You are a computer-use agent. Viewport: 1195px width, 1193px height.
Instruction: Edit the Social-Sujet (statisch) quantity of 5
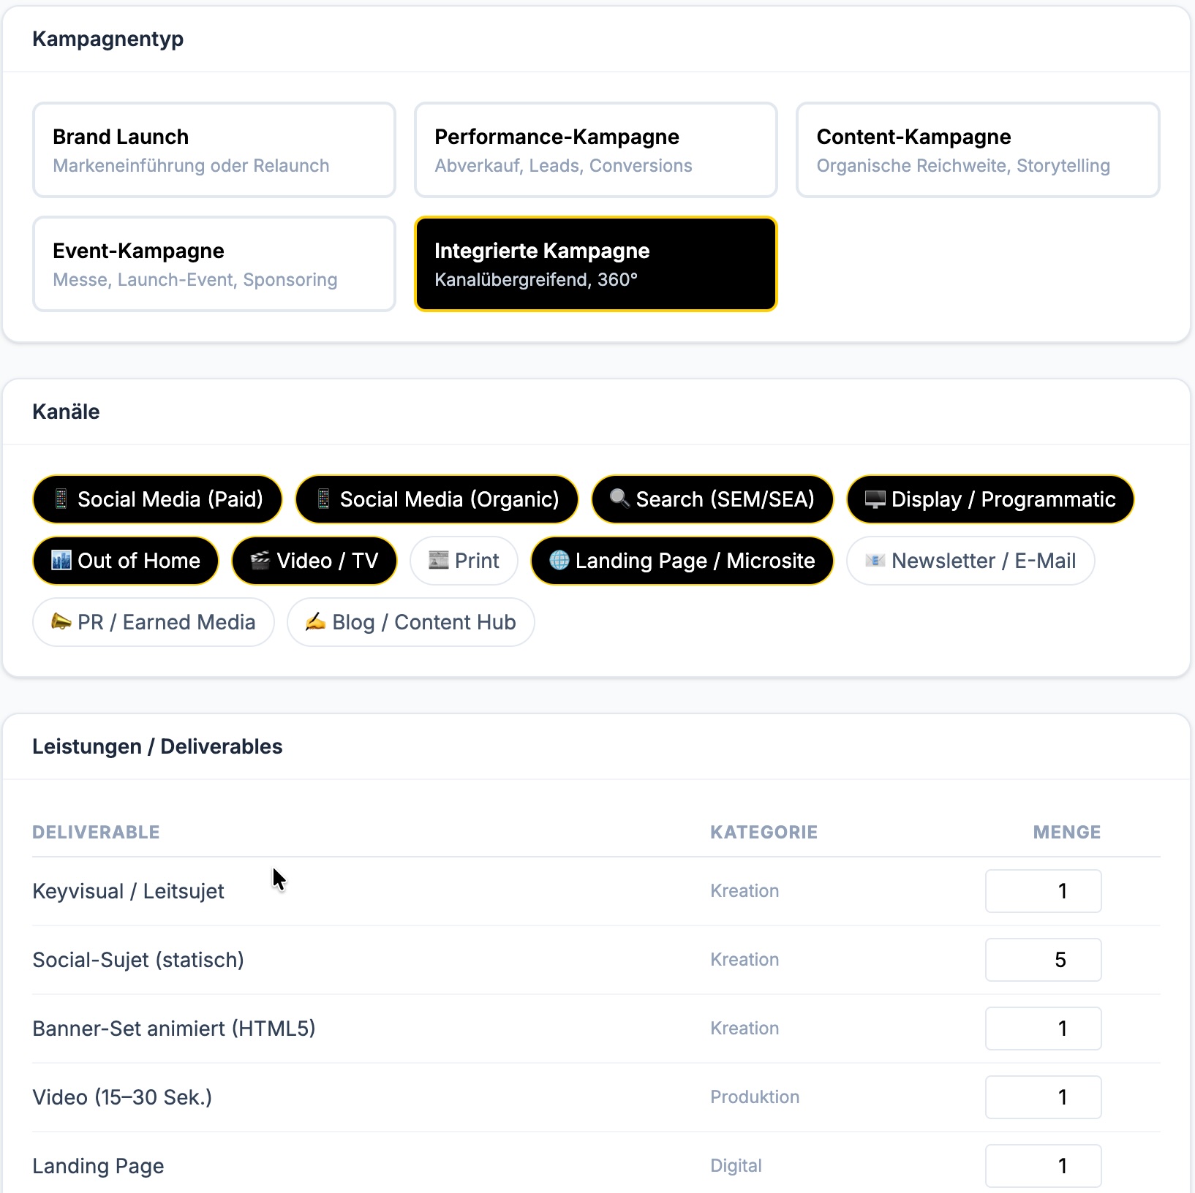point(1044,960)
